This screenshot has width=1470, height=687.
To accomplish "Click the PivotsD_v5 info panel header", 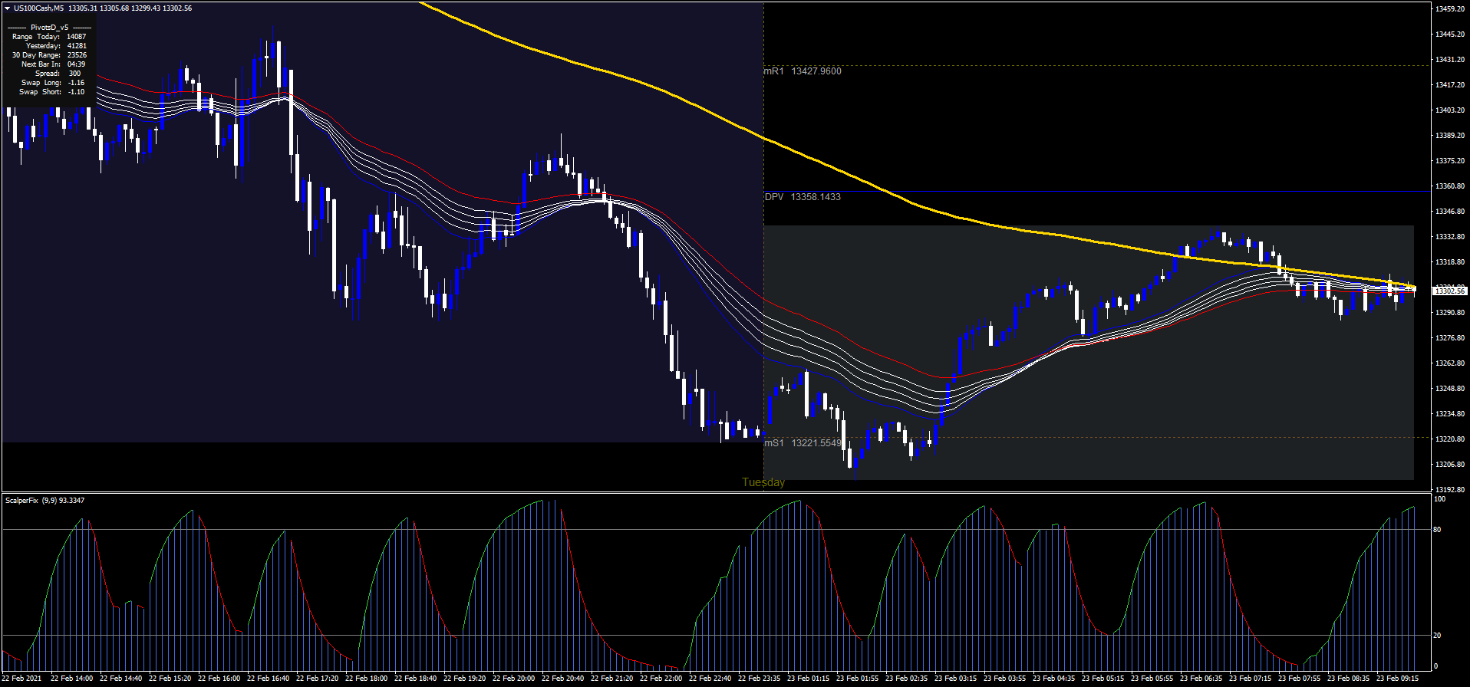I will (49, 28).
